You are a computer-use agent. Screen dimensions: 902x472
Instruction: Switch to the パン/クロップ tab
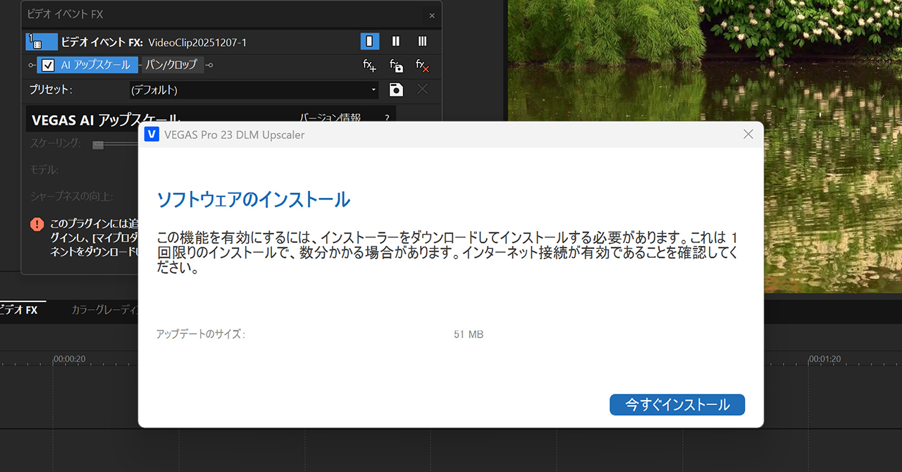point(173,64)
